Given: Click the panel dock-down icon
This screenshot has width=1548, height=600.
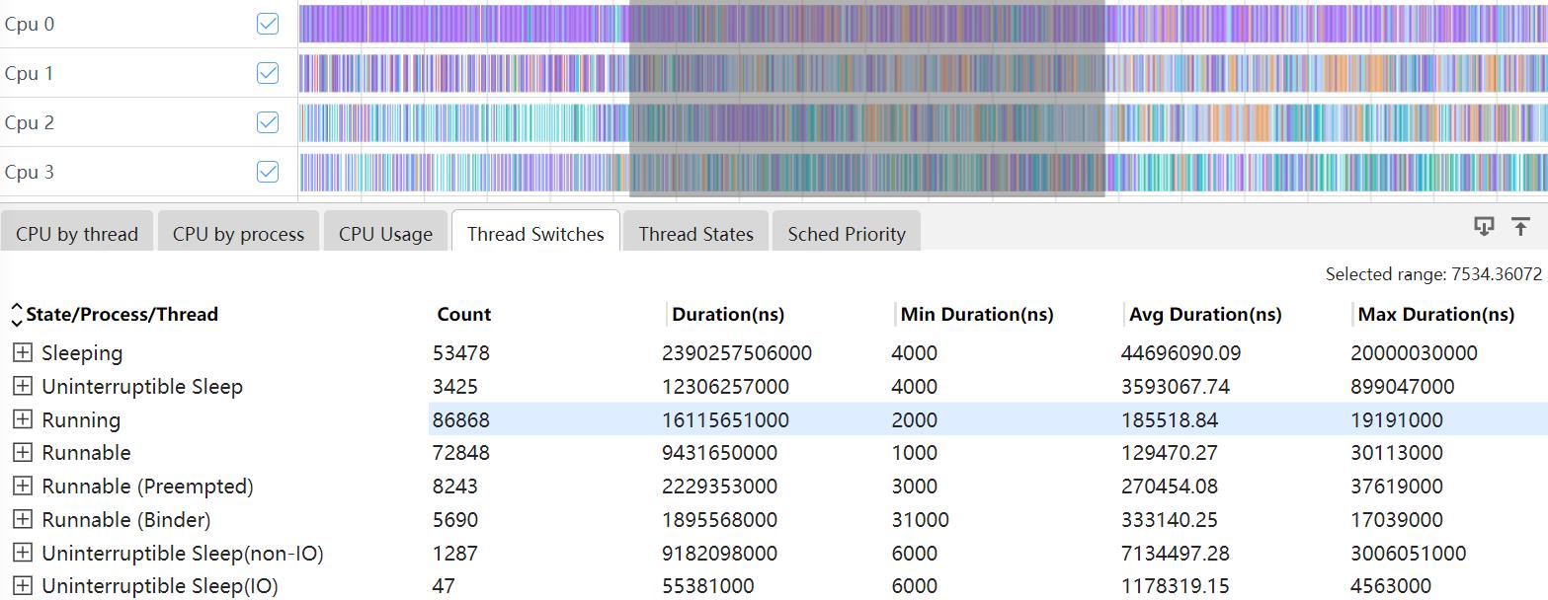Looking at the screenshot, I should pyautogui.click(x=1483, y=227).
